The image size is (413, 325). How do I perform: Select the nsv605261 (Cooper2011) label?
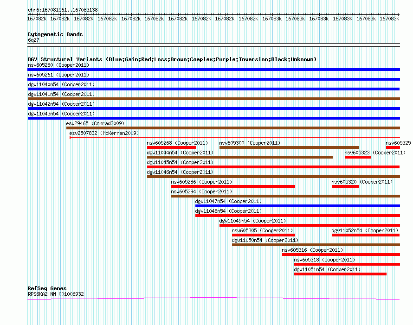[x=58, y=75]
